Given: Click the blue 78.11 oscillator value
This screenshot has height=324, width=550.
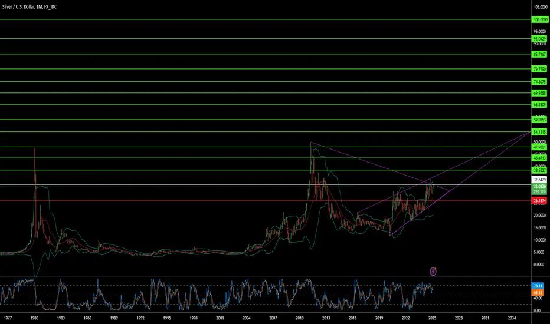Looking at the screenshot, I should (x=538, y=286).
